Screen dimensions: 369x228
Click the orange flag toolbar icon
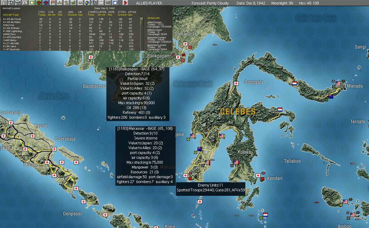click(x=53, y=3)
